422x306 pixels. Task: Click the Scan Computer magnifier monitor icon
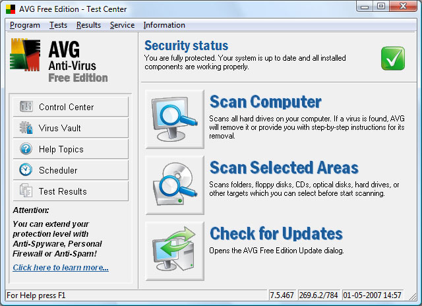coord(175,119)
